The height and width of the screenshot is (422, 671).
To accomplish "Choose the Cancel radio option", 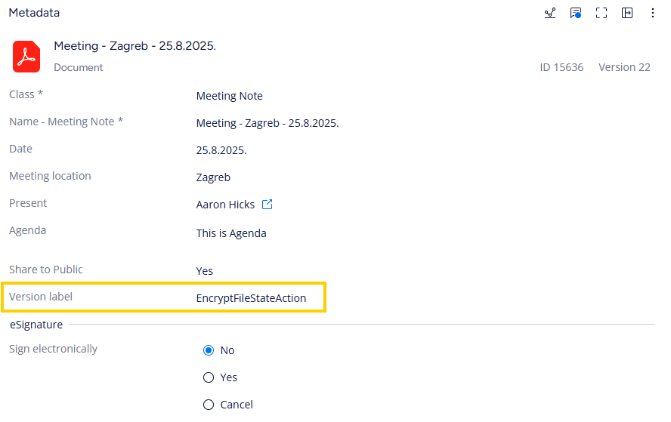I will 209,405.
